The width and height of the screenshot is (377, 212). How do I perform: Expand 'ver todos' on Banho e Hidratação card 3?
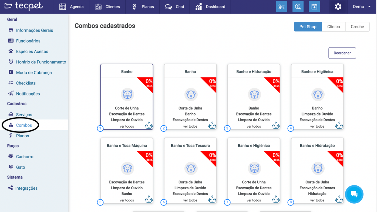[x=254, y=126]
